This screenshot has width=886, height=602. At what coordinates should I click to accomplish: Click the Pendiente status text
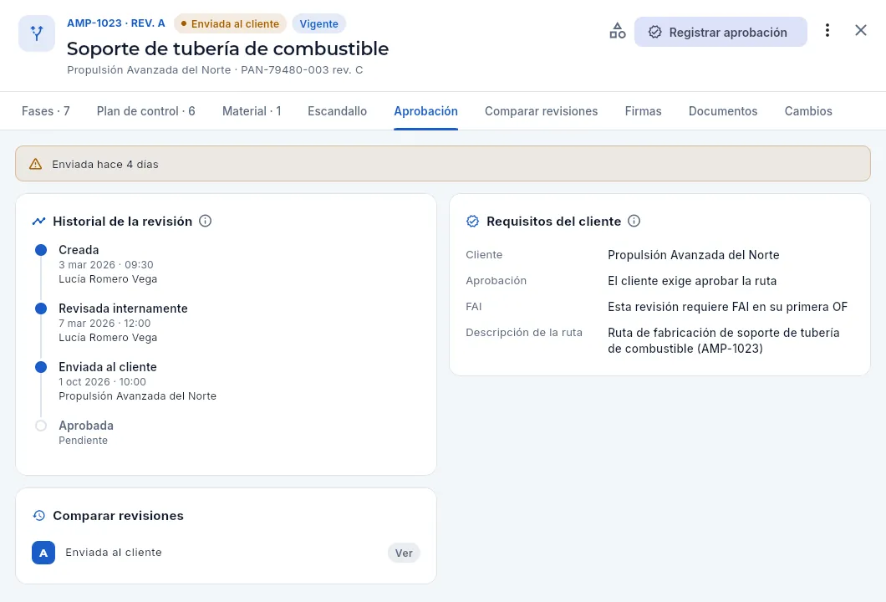83,441
